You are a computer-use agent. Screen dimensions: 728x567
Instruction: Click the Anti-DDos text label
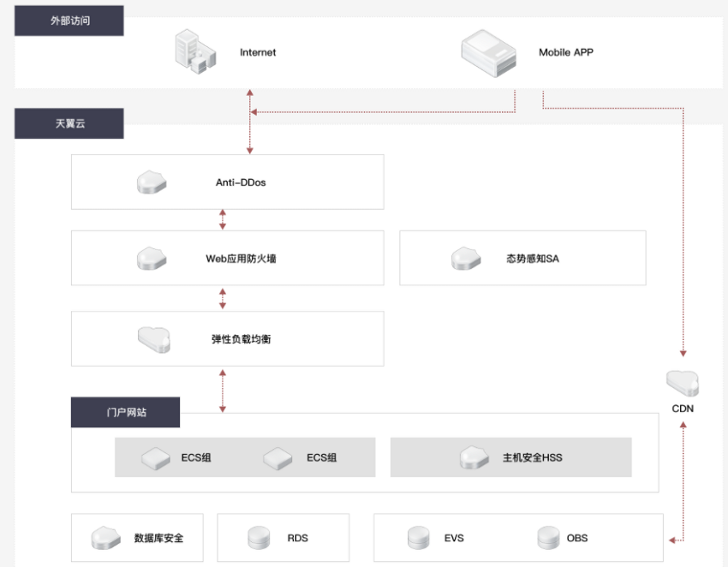click(x=241, y=182)
